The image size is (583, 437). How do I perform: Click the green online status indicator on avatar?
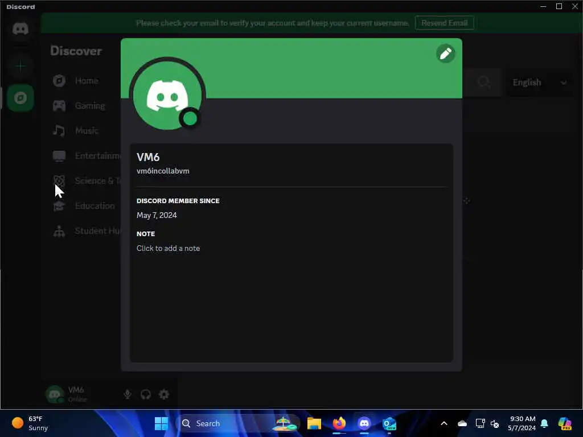tap(190, 119)
